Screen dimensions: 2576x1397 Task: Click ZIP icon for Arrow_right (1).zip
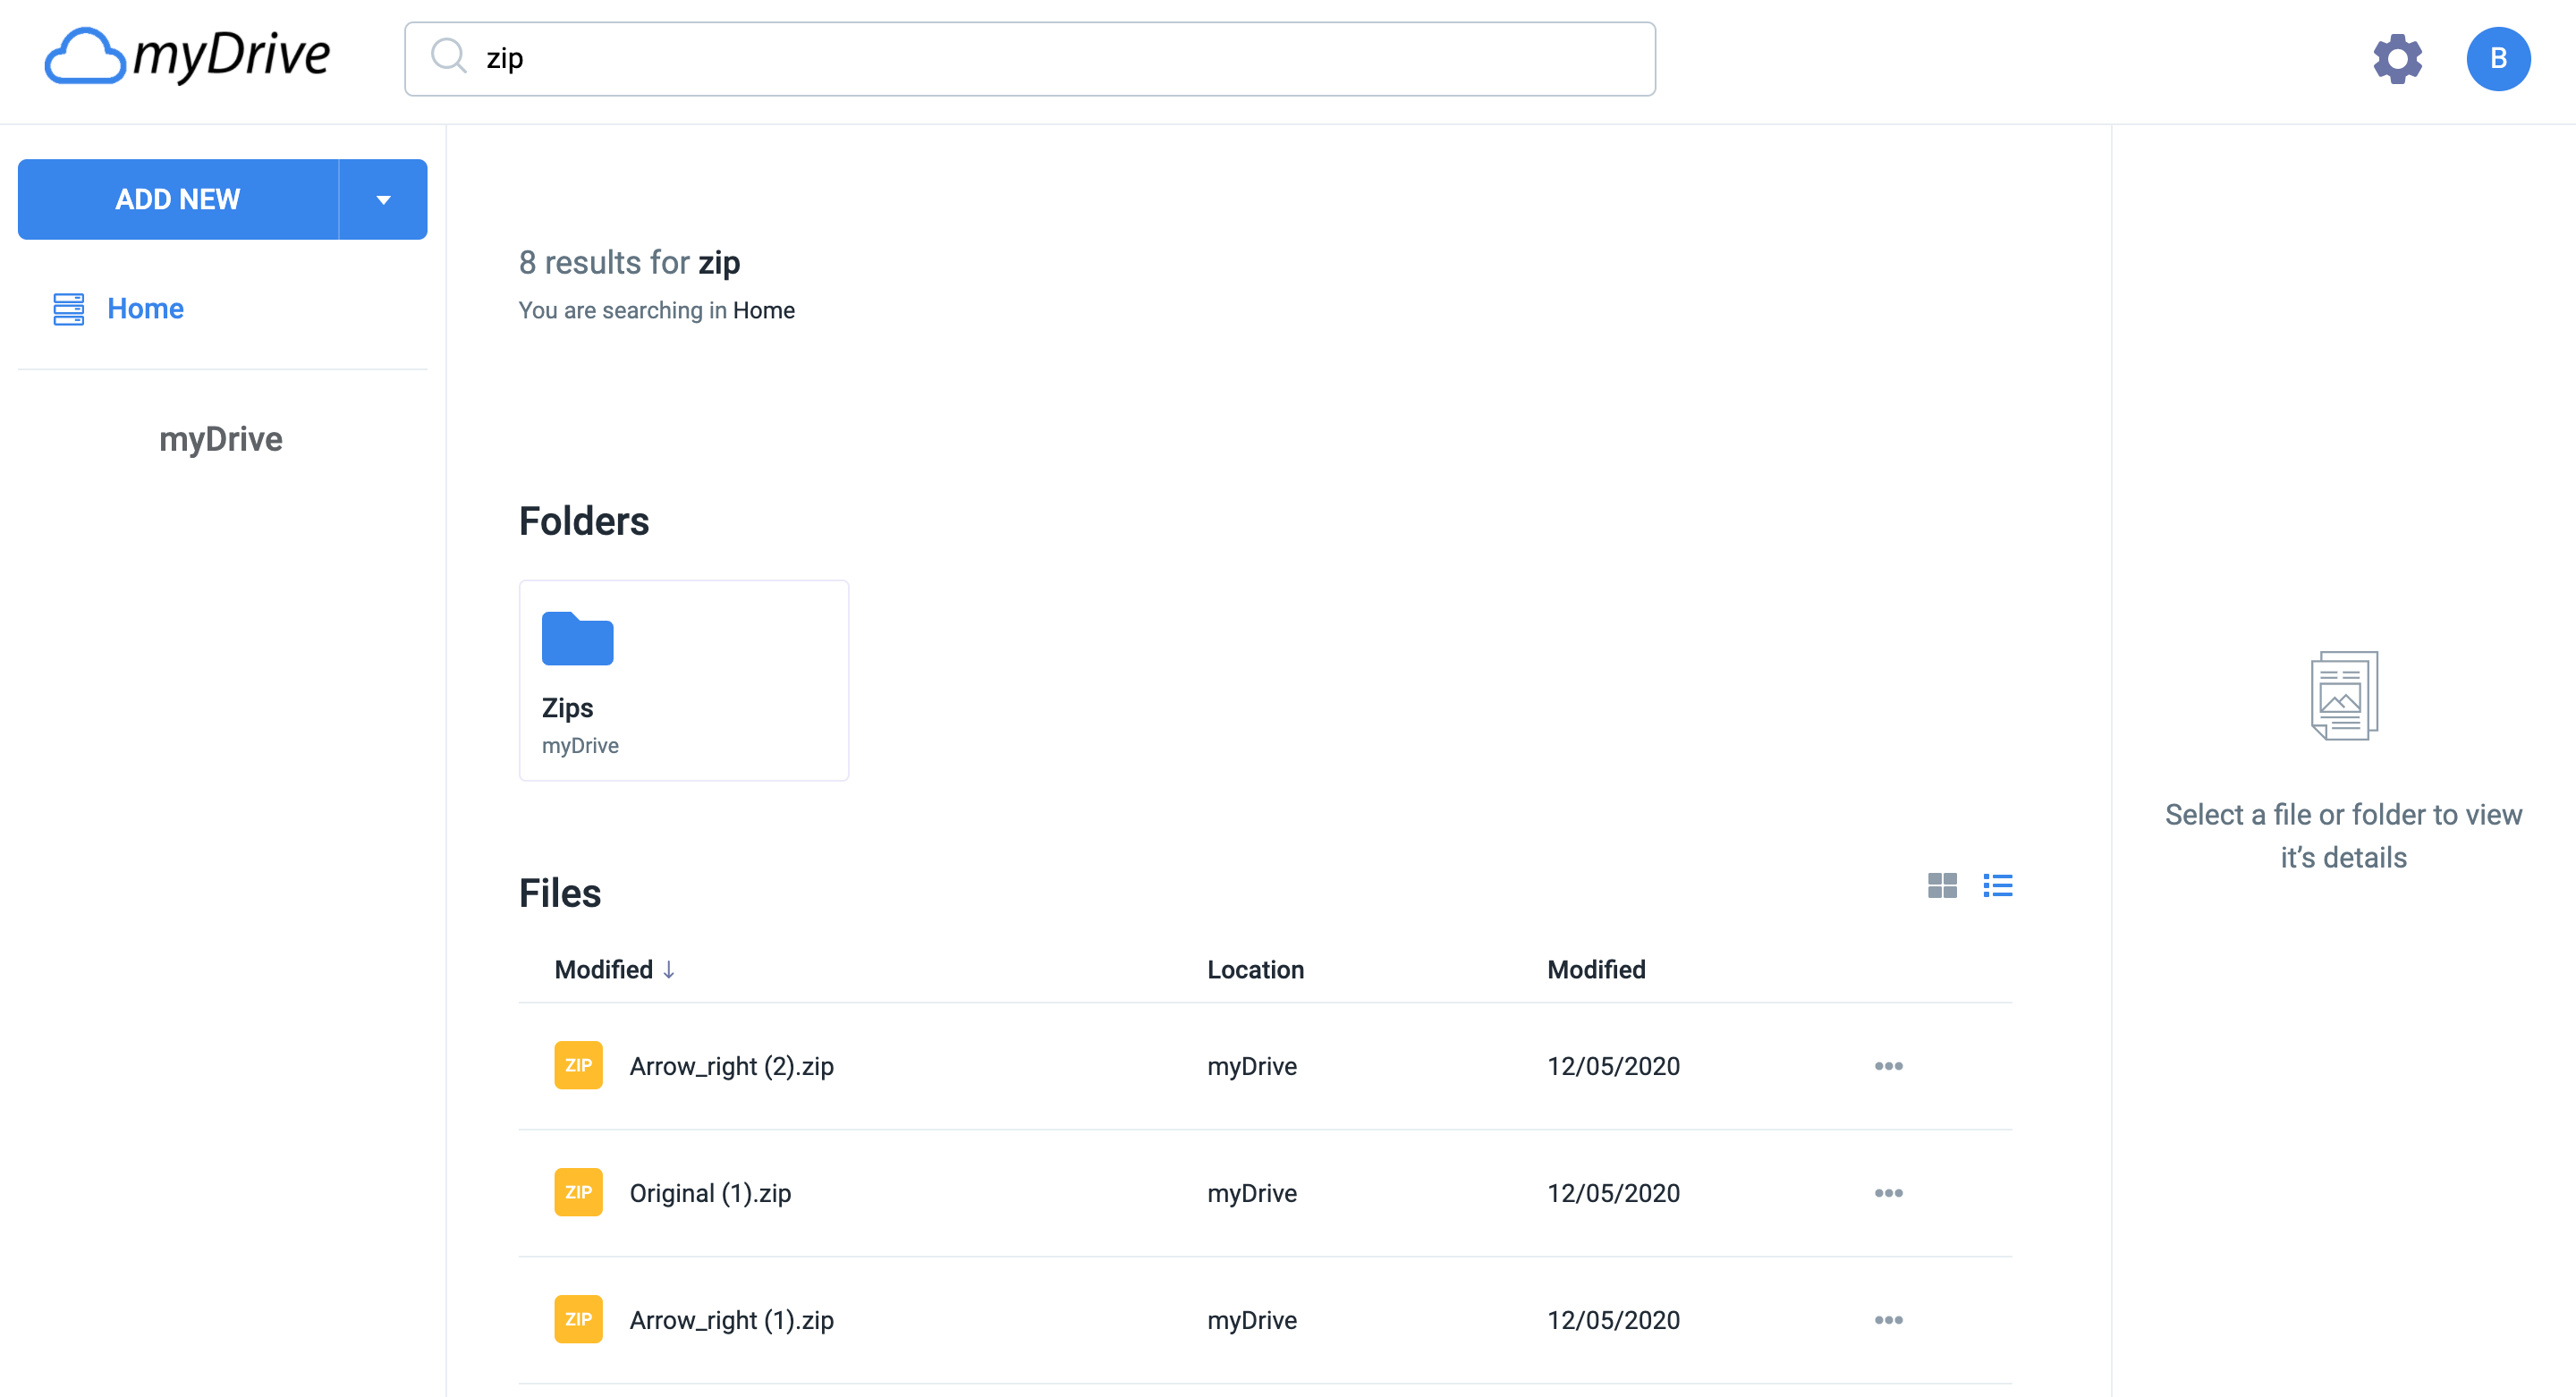[x=578, y=1319]
